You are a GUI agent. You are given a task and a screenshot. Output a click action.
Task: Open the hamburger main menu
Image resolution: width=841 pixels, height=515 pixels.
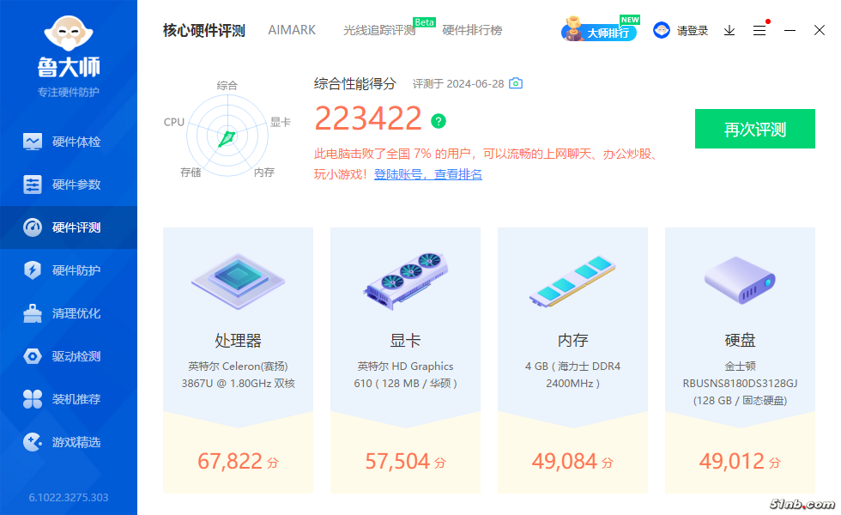pos(759,31)
